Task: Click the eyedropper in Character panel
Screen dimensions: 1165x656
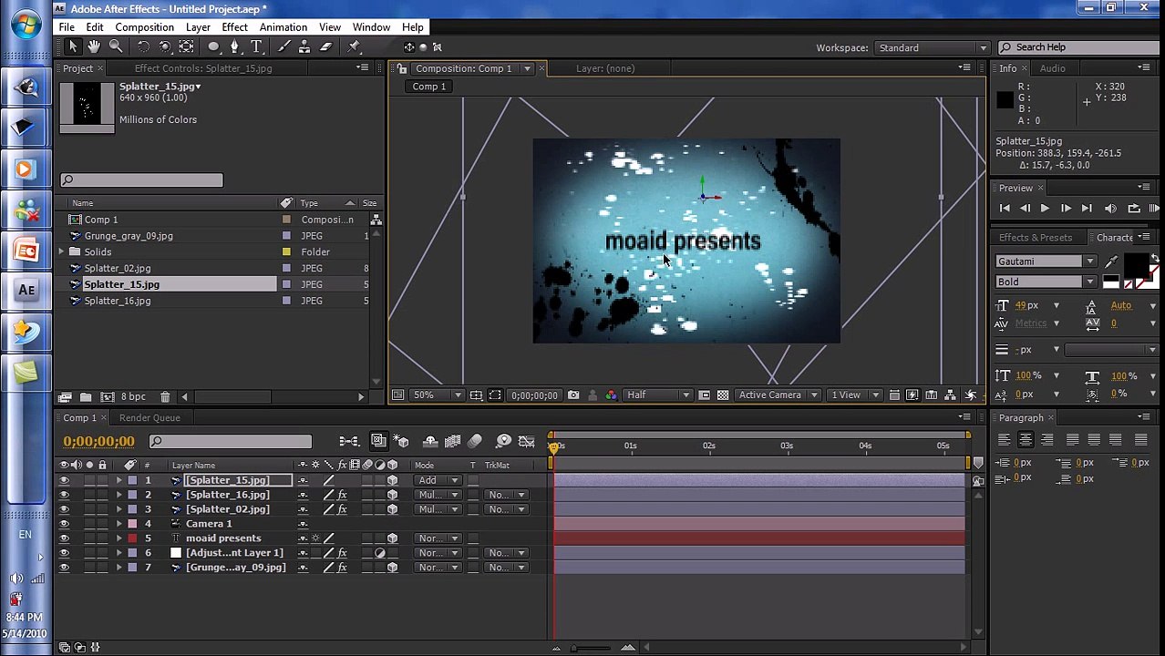Action: click(1111, 262)
